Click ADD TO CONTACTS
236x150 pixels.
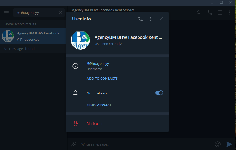102,79
